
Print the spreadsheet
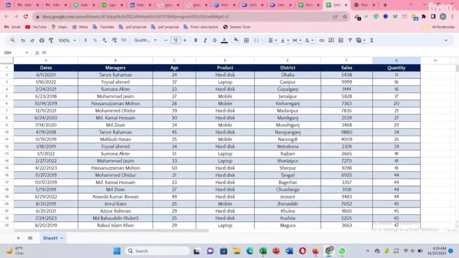pos(42,40)
